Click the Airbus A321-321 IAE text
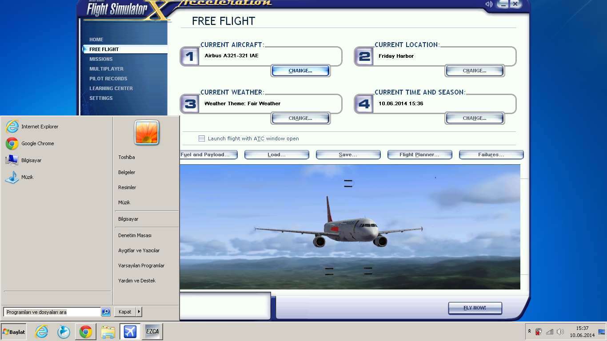The image size is (607, 341). [231, 56]
